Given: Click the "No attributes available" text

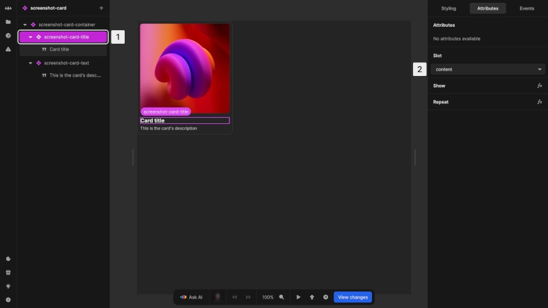Looking at the screenshot, I should 456,39.
